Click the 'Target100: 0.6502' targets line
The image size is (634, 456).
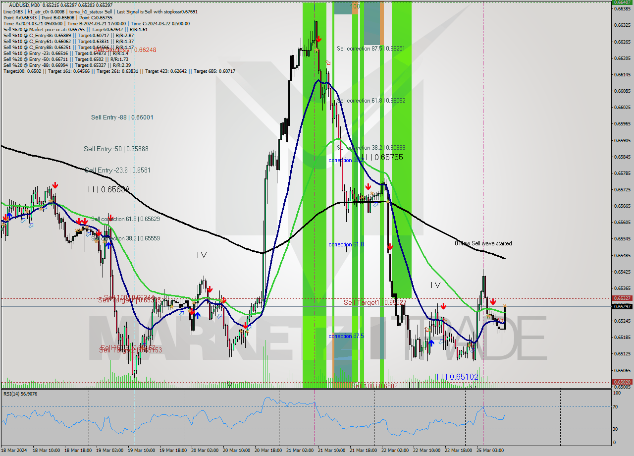pos(119,71)
